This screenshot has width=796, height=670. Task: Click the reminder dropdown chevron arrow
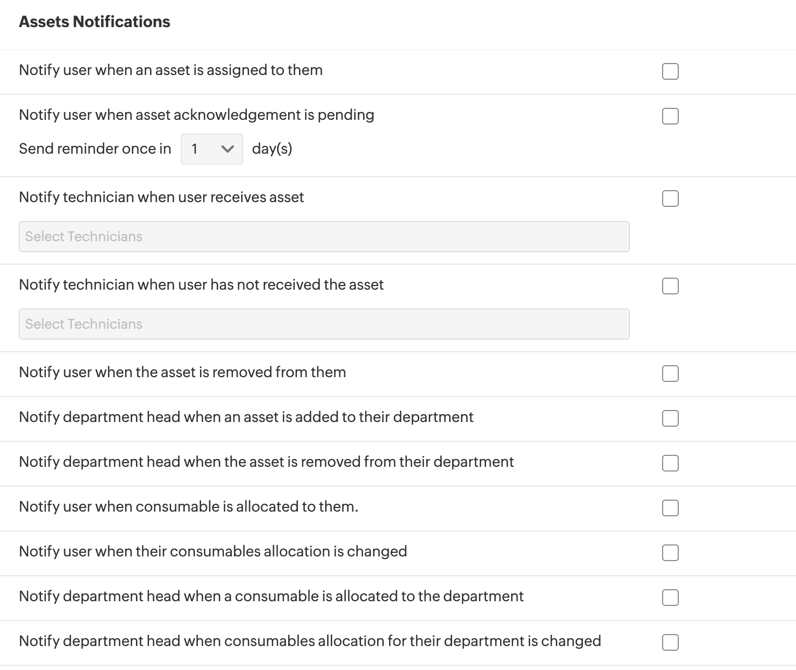227,149
